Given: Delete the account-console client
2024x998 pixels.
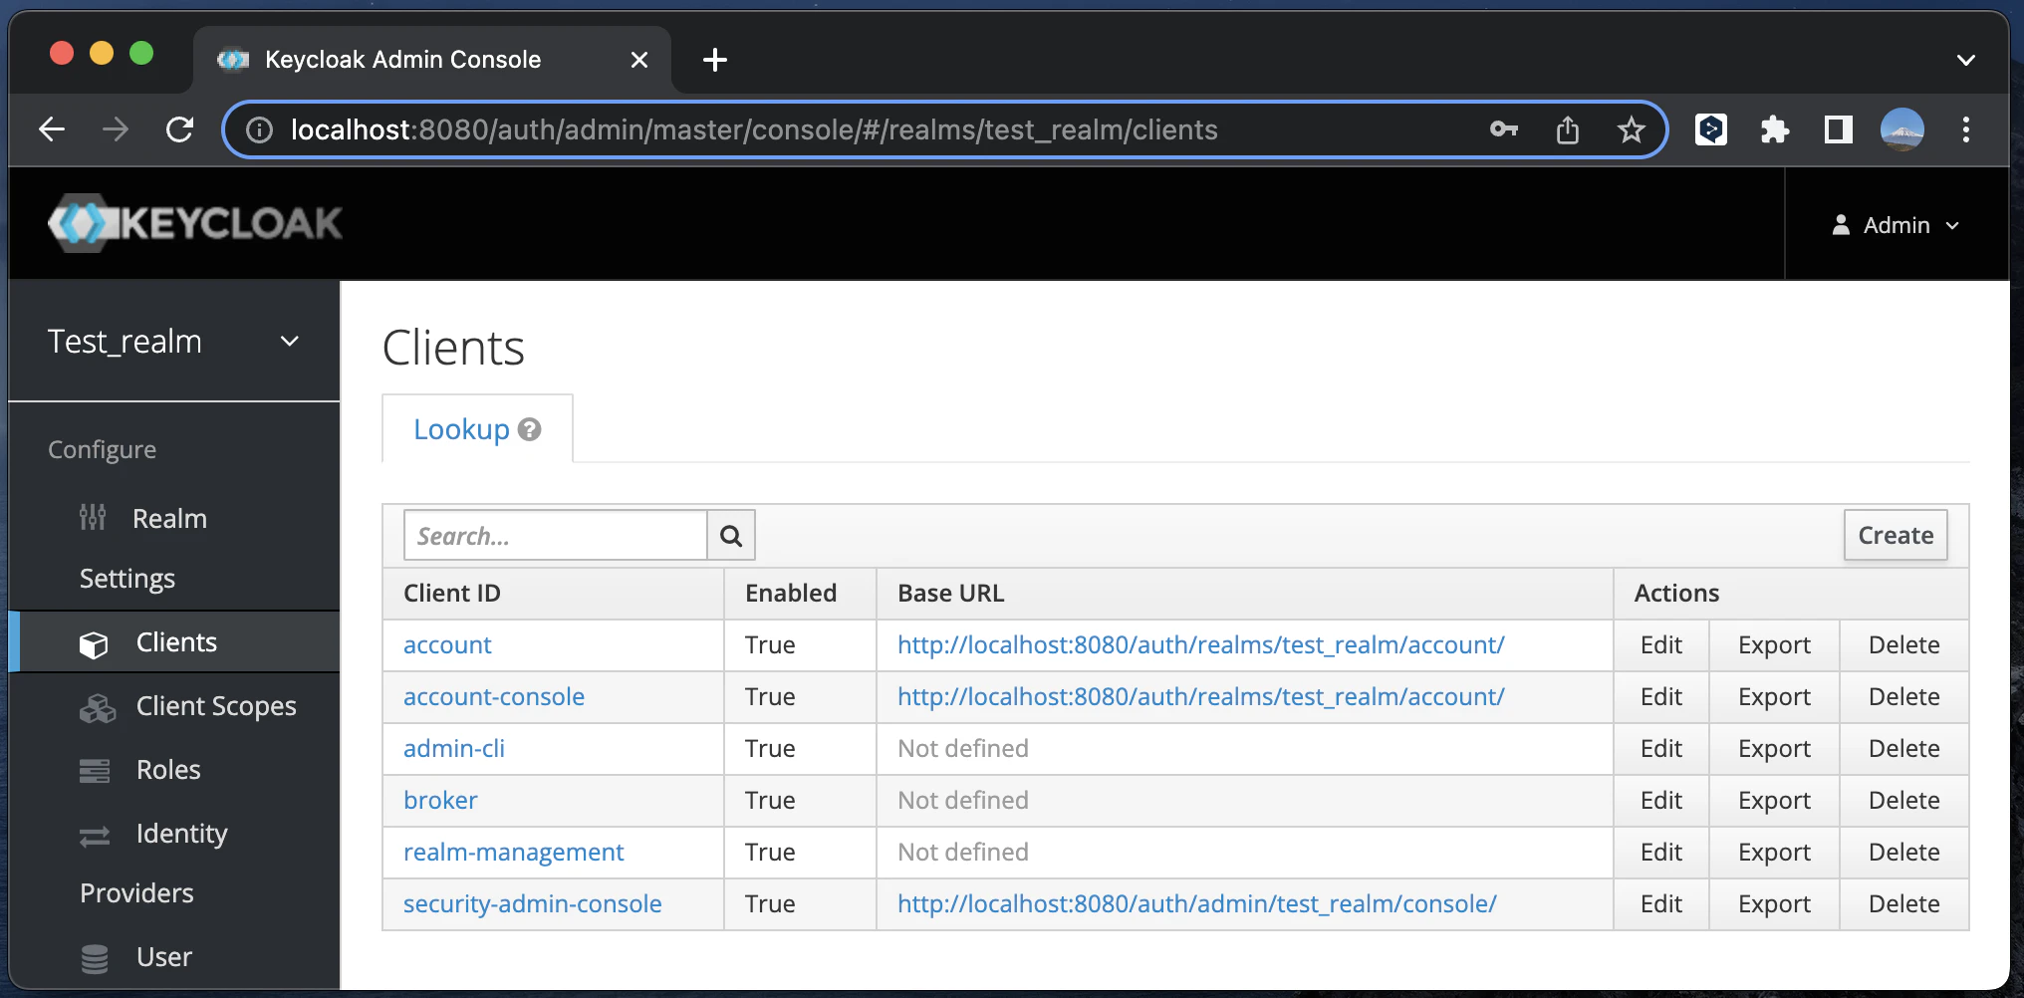Looking at the screenshot, I should [x=1903, y=697].
